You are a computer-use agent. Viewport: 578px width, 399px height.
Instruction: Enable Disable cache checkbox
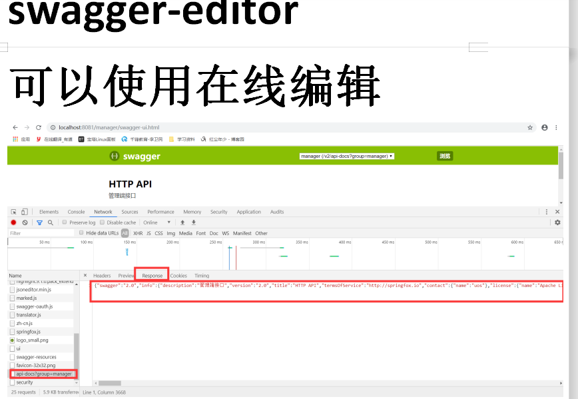coord(102,222)
